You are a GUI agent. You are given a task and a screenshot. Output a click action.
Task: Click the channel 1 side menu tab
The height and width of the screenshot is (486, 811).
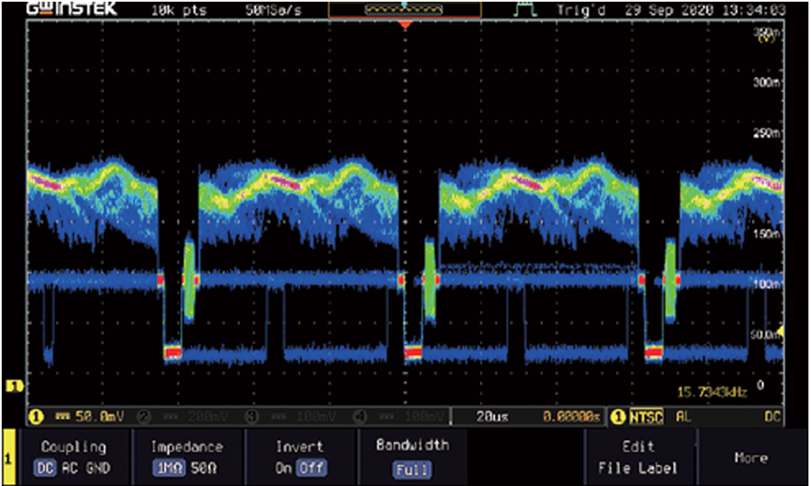8,458
